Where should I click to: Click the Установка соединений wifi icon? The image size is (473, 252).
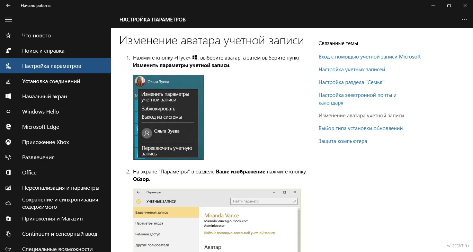pos(8,81)
